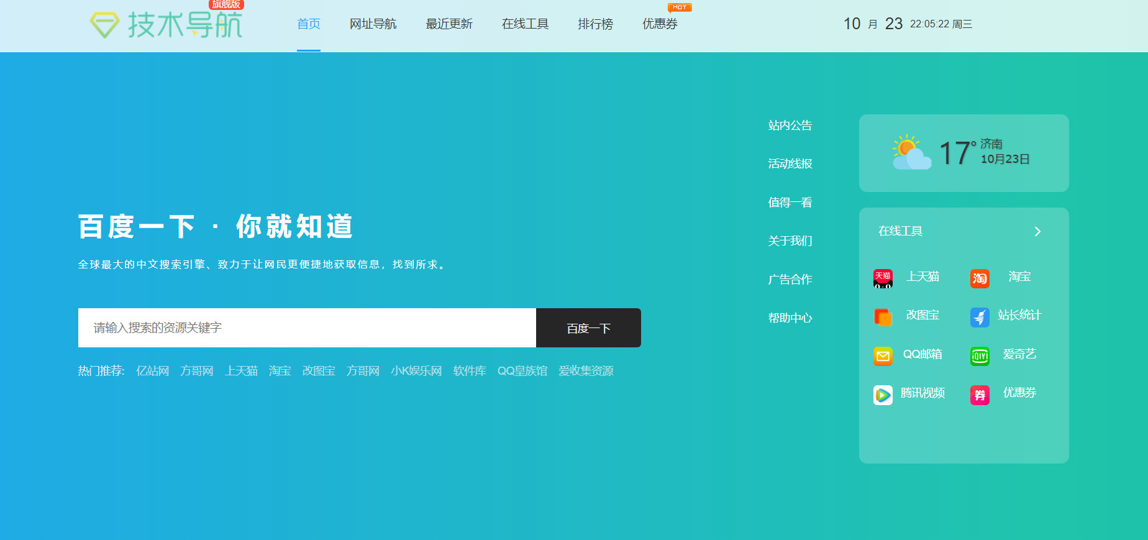Viewport: 1148px width, 540px height.
Task: Focus the search keyword input field
Action: point(307,327)
